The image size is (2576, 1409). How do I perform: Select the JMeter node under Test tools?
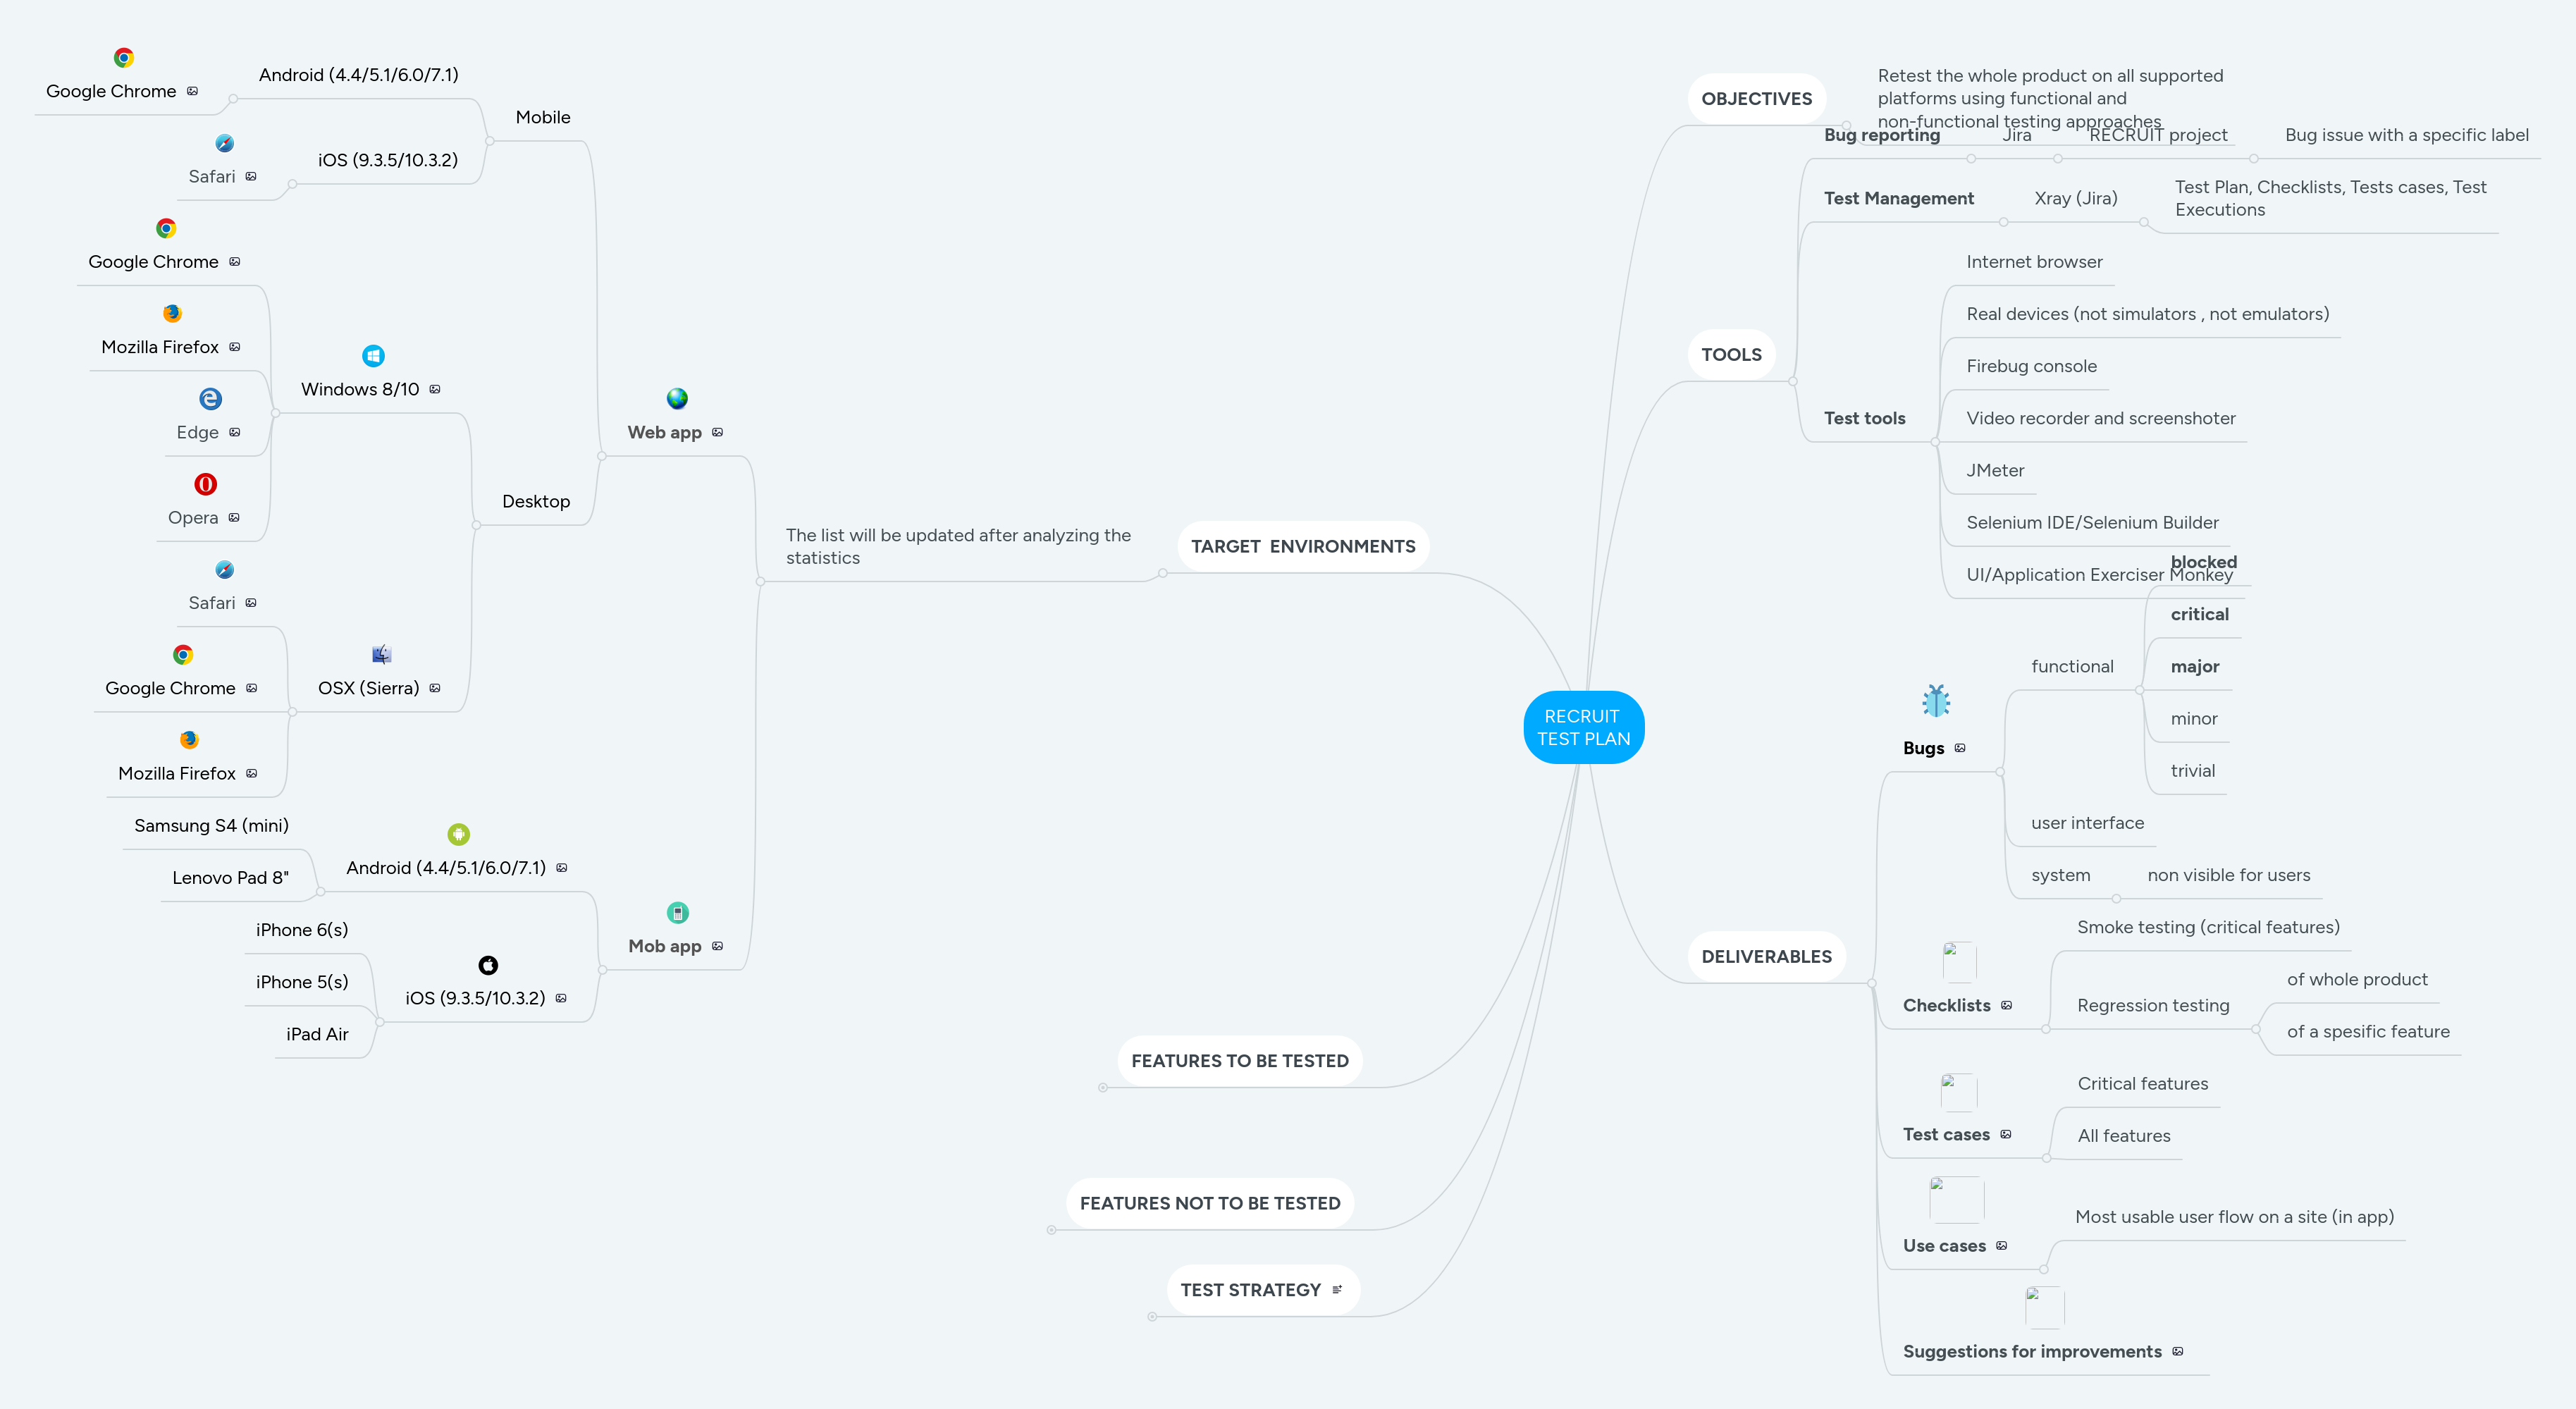(x=1995, y=471)
